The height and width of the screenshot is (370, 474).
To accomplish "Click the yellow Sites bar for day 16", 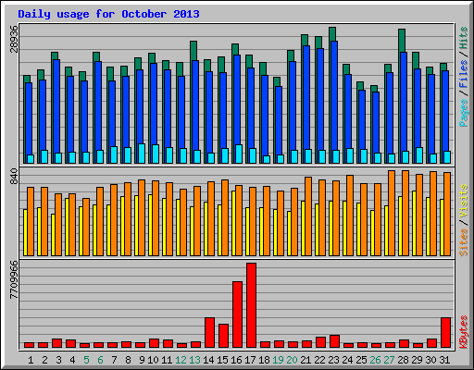I will [x=233, y=223].
